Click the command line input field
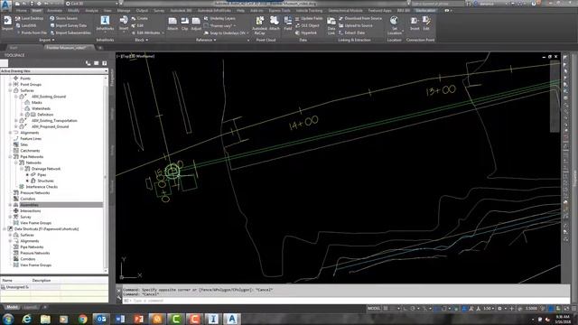The image size is (578, 325). click(346, 301)
